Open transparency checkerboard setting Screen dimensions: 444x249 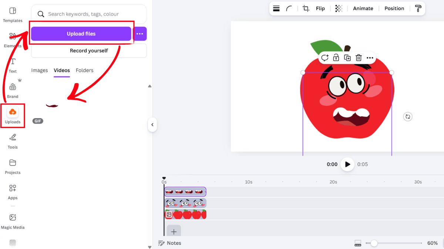(339, 8)
